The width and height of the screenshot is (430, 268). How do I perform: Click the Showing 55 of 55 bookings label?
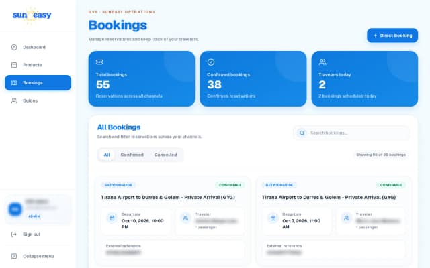point(381,155)
